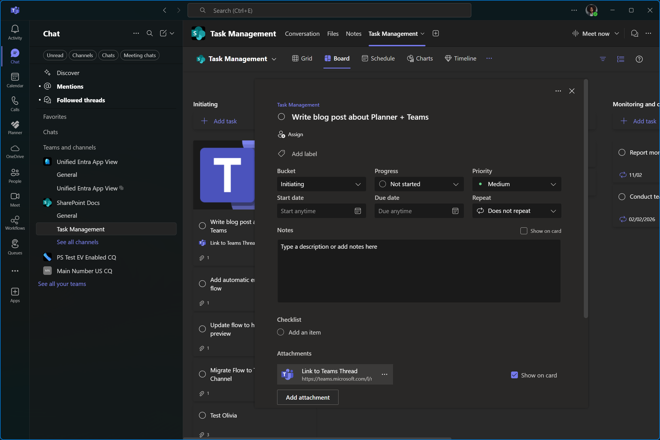The height and width of the screenshot is (440, 660).
Task: Expand the Meet now dropdown arrow
Action: coord(617,34)
